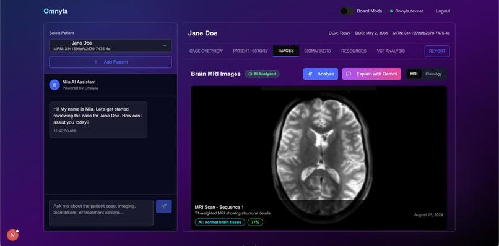Click the DOA: Today label
This screenshot has width=499, height=246.
pos(339,33)
